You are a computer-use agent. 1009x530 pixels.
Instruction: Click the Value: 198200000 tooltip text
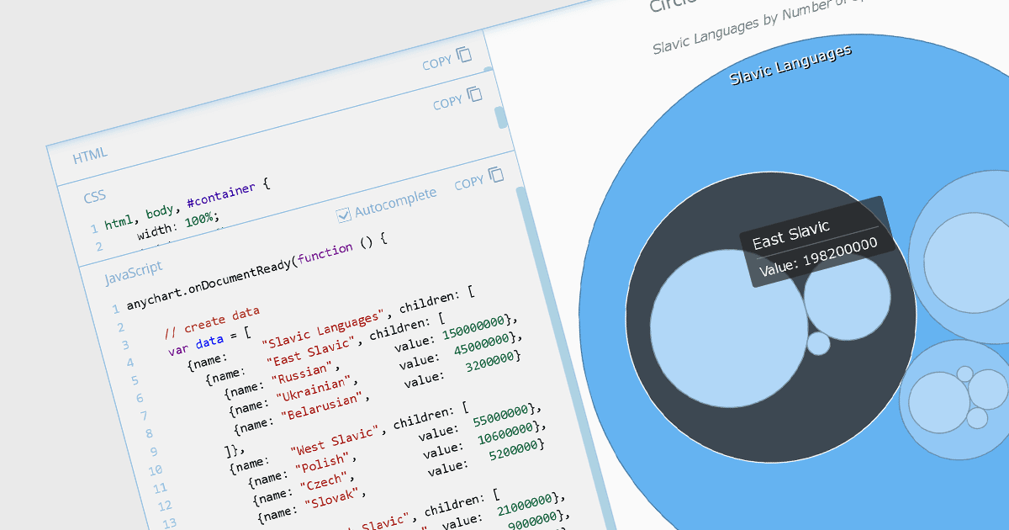pos(818,256)
